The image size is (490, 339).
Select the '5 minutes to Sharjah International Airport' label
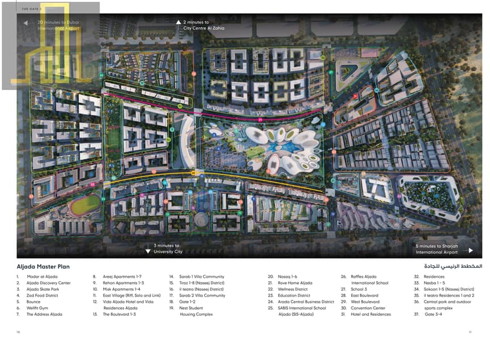pos(437,249)
